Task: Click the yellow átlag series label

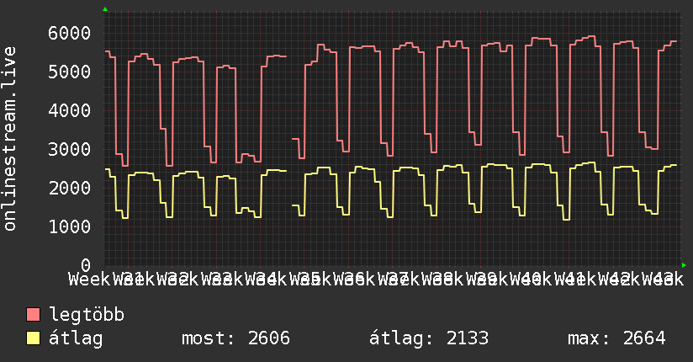Action: click(x=76, y=338)
